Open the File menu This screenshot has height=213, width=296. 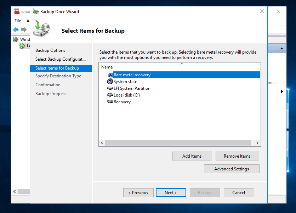click(18, 21)
